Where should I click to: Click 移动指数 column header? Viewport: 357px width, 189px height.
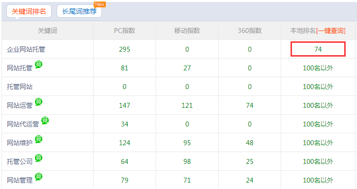(187, 31)
